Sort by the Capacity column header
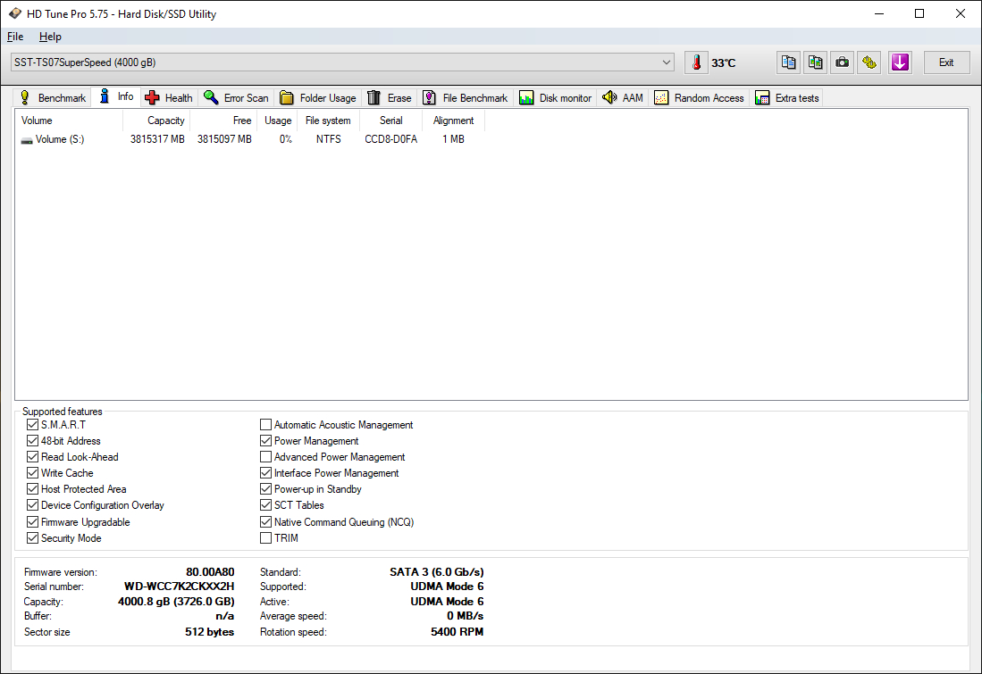This screenshot has width=982, height=674. coord(156,121)
